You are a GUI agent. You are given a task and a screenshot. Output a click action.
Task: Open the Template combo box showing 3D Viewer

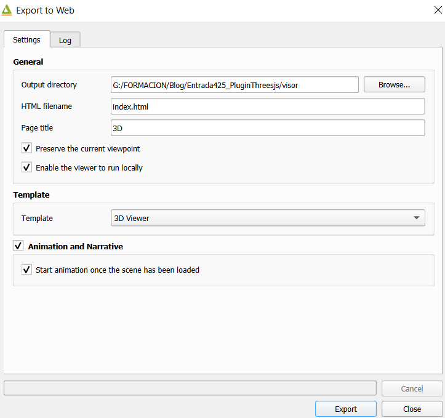click(268, 218)
